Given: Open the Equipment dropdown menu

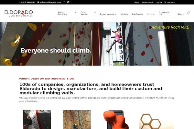Looking at the screenshot, I should (x=108, y=14).
